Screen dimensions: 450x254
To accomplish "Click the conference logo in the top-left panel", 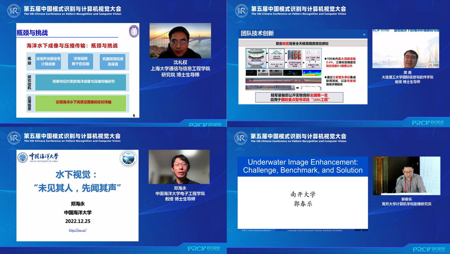I will 14,11.
